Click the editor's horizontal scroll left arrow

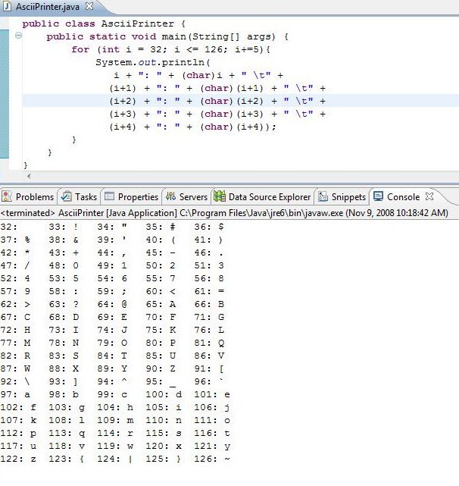[x=30, y=175]
